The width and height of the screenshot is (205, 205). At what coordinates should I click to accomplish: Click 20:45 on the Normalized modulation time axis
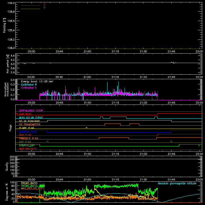[x=59, y=103]
